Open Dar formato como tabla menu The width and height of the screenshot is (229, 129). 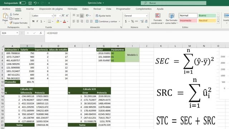pyautogui.click(x=171, y=19)
